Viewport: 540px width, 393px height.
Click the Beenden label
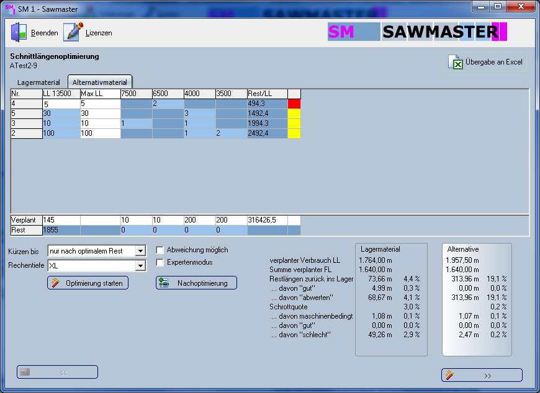[45, 33]
